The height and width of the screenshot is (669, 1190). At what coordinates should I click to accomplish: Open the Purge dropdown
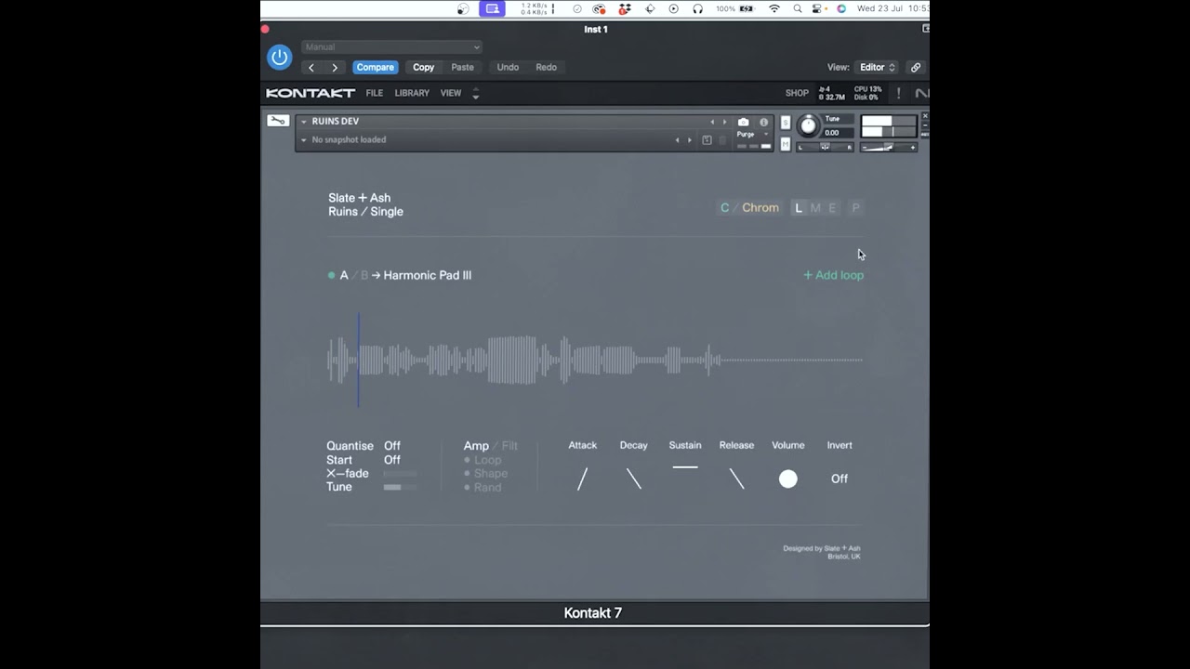(x=753, y=135)
